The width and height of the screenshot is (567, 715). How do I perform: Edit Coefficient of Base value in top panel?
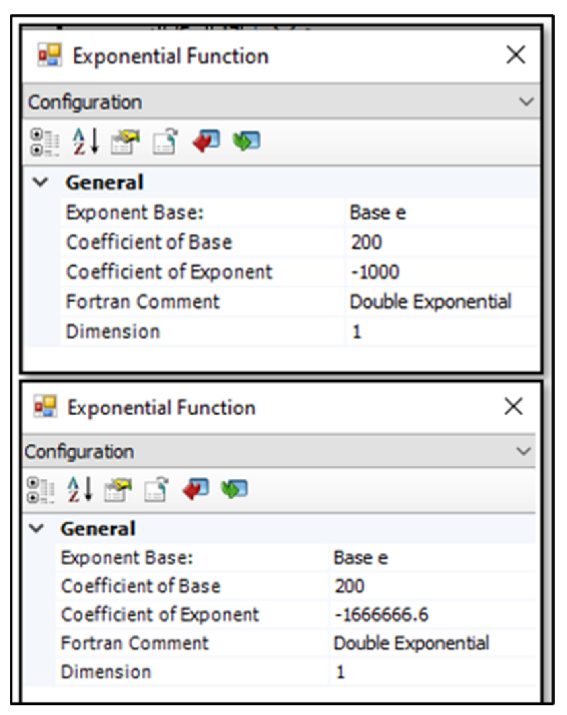click(x=366, y=242)
